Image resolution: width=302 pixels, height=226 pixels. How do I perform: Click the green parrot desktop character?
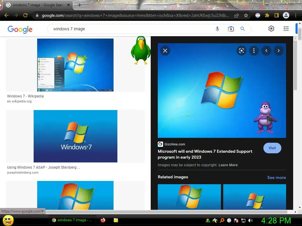click(141, 50)
